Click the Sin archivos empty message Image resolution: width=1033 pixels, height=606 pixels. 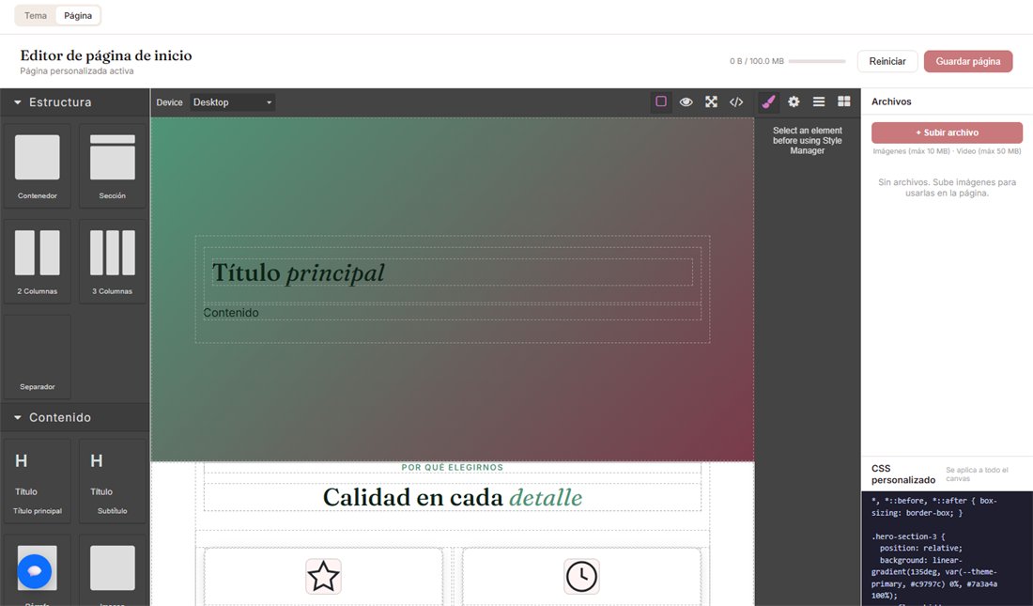click(x=947, y=188)
